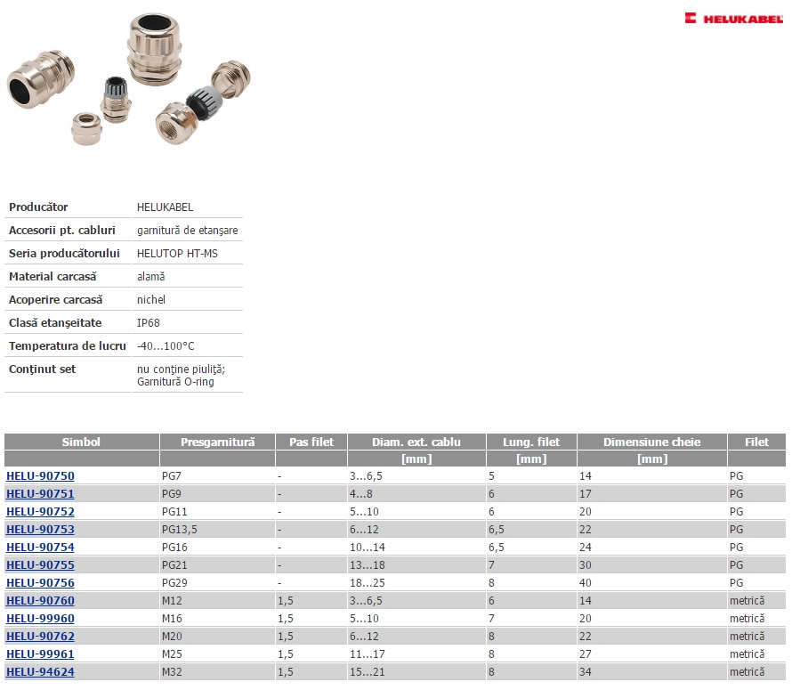Screen dimensions: 792x690
Task: Select the 'alamă' material value
Action: 151,277
